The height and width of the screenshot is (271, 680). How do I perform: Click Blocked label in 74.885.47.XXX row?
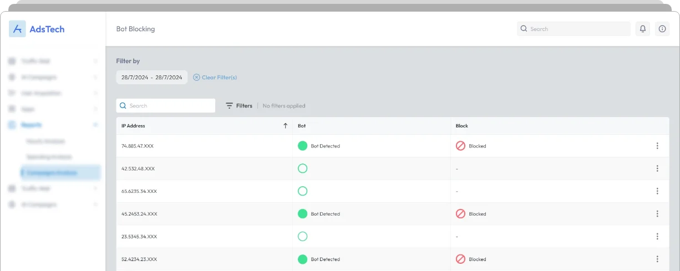478,146
